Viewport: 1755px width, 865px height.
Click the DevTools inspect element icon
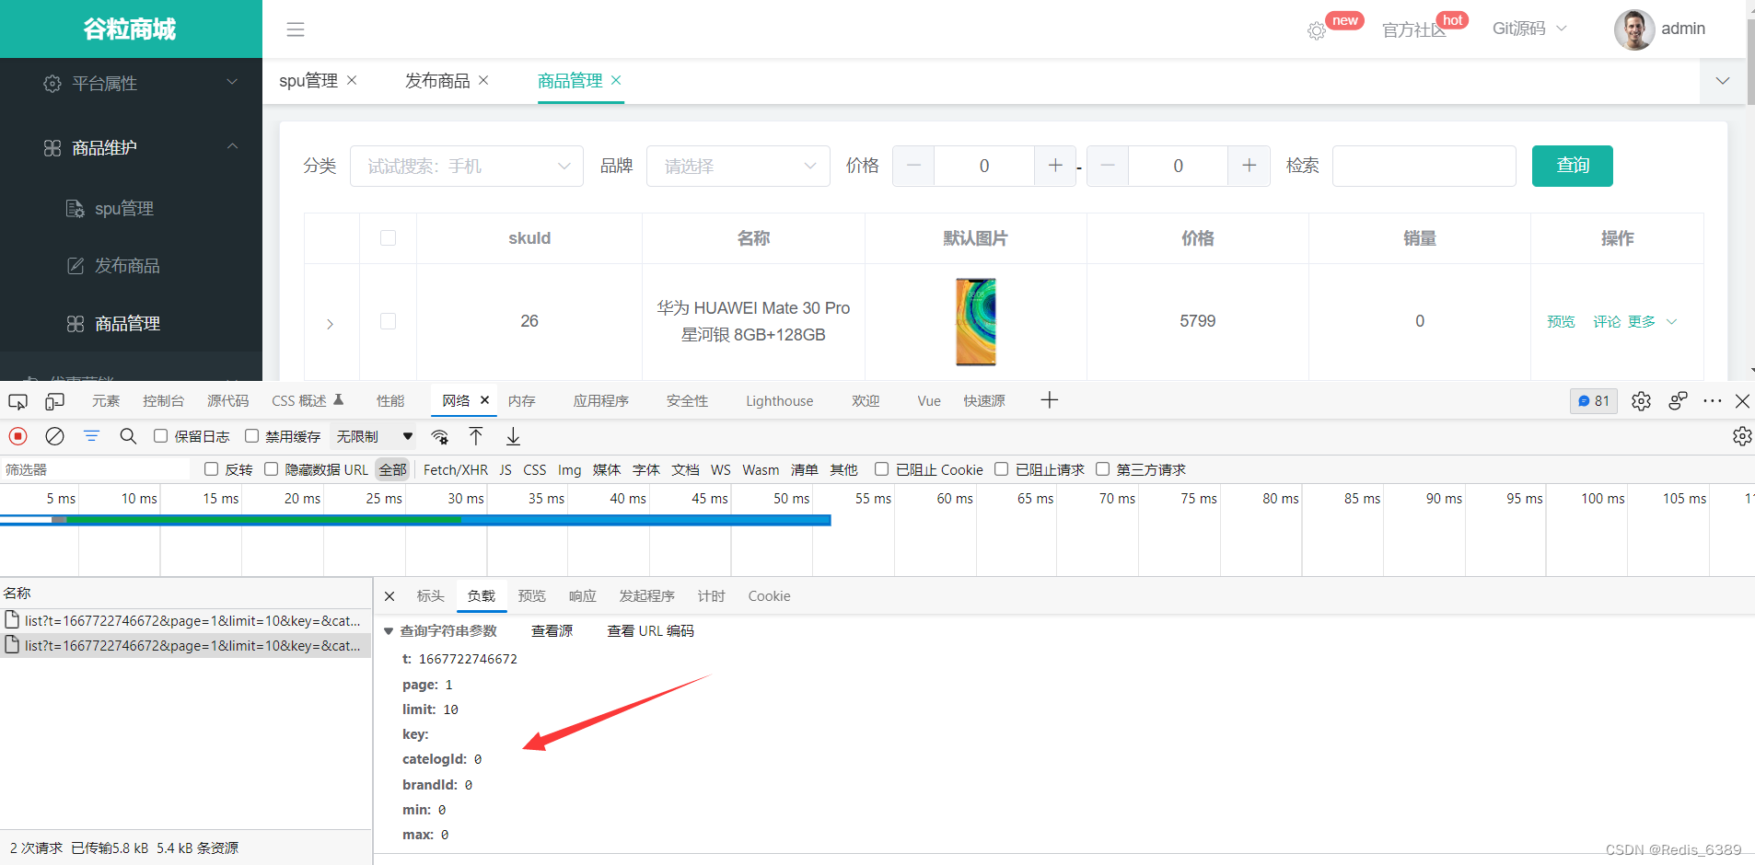click(17, 401)
